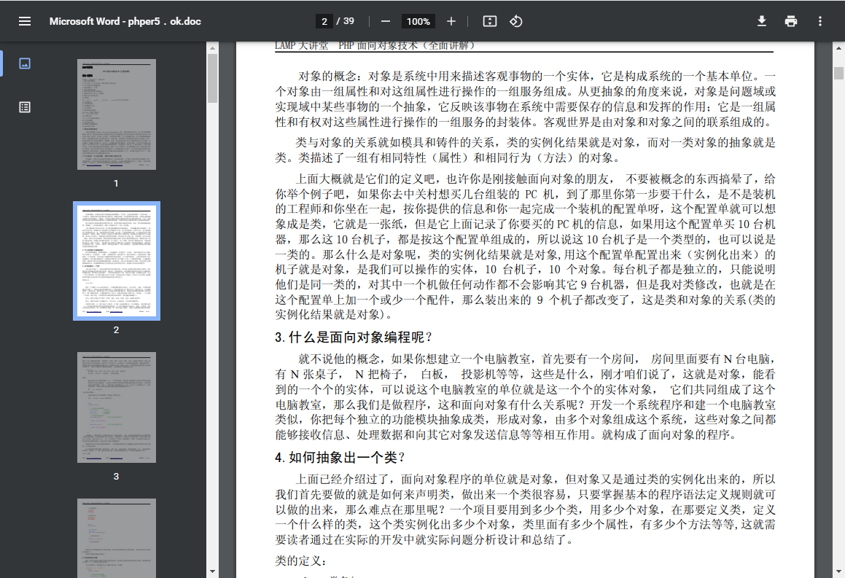Click thumbnail panel scrollbar up arrow

[x=212, y=48]
